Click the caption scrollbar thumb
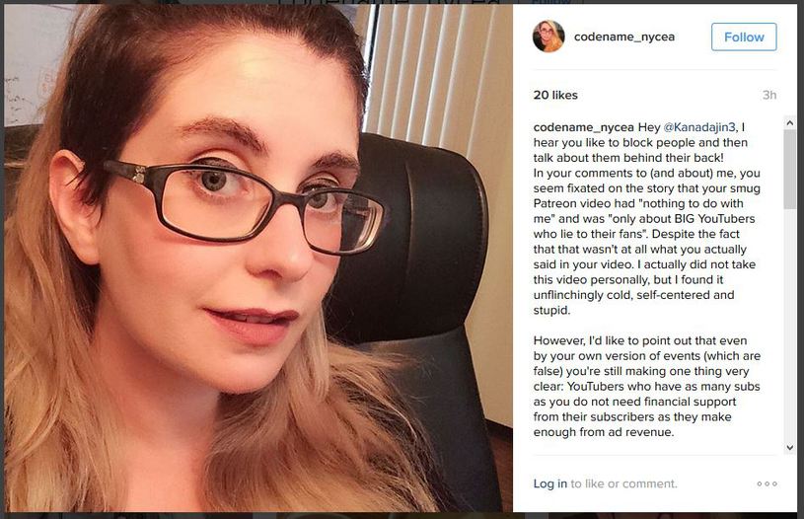 (x=789, y=170)
